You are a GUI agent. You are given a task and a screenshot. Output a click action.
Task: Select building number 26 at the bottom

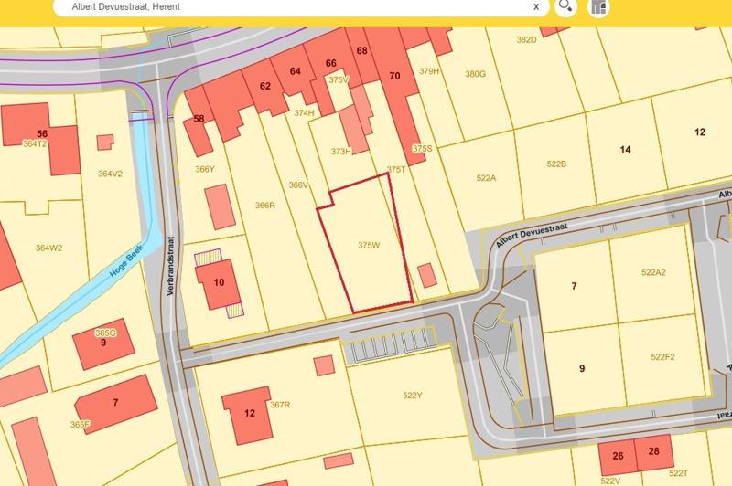618,456
